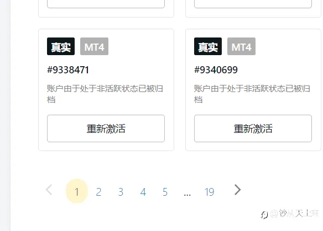323x231 pixels.
Task: Click the 真实 badge on account #9340699
Action: 208,46
